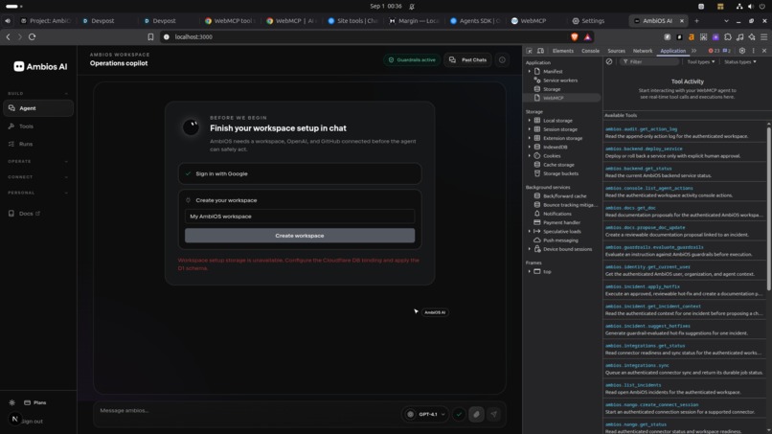Expand the CONNECT sidebar section
Viewport: 772px width, 434px height.
(x=38, y=177)
